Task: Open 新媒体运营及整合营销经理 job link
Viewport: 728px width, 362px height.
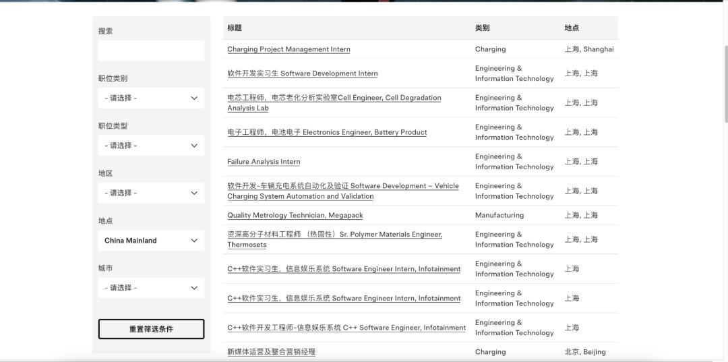Action: tap(271, 352)
